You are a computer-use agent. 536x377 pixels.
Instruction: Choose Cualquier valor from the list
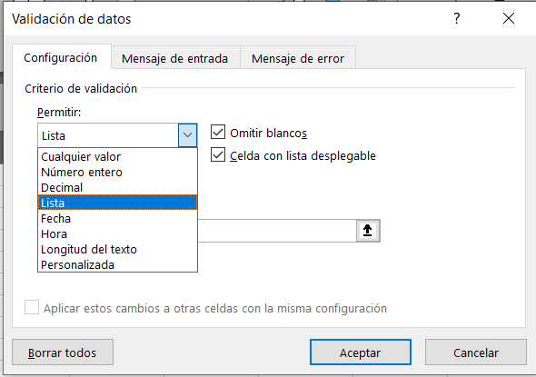click(x=117, y=157)
